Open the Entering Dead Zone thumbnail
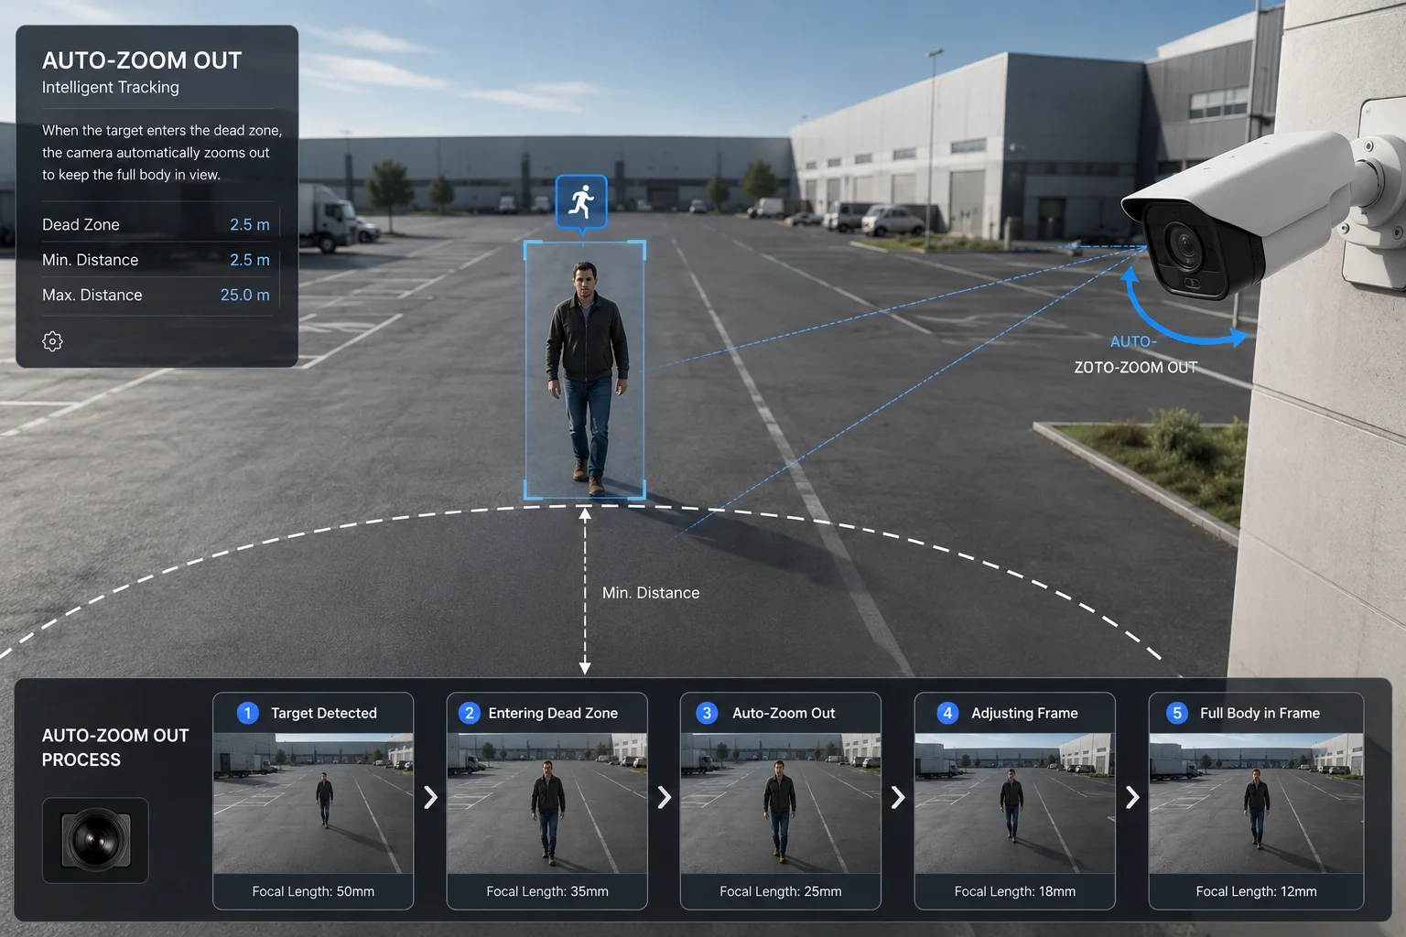Screen dimensions: 1406x937 (547, 803)
